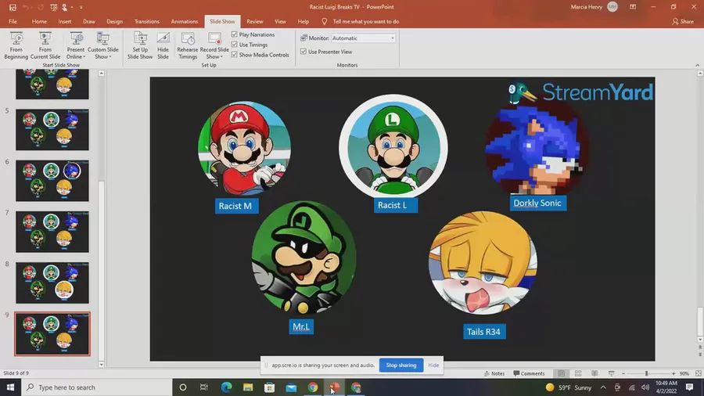This screenshot has height=396, width=704.
Task: Fit slide to current window
Action: pos(699,373)
